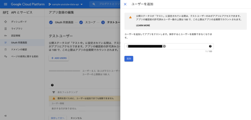The height and width of the screenshot is (120, 251).
Task: Open the ライブラリ sidebar item
Action: 22,29
